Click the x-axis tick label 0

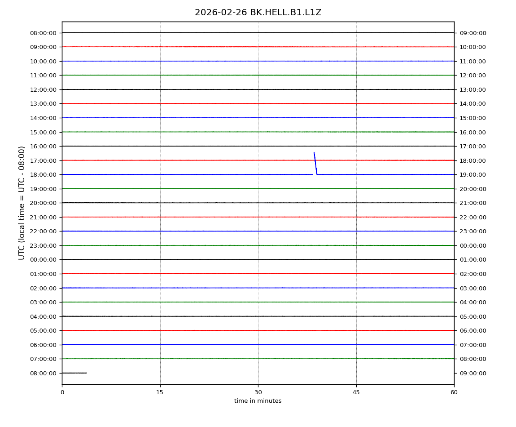62,392
